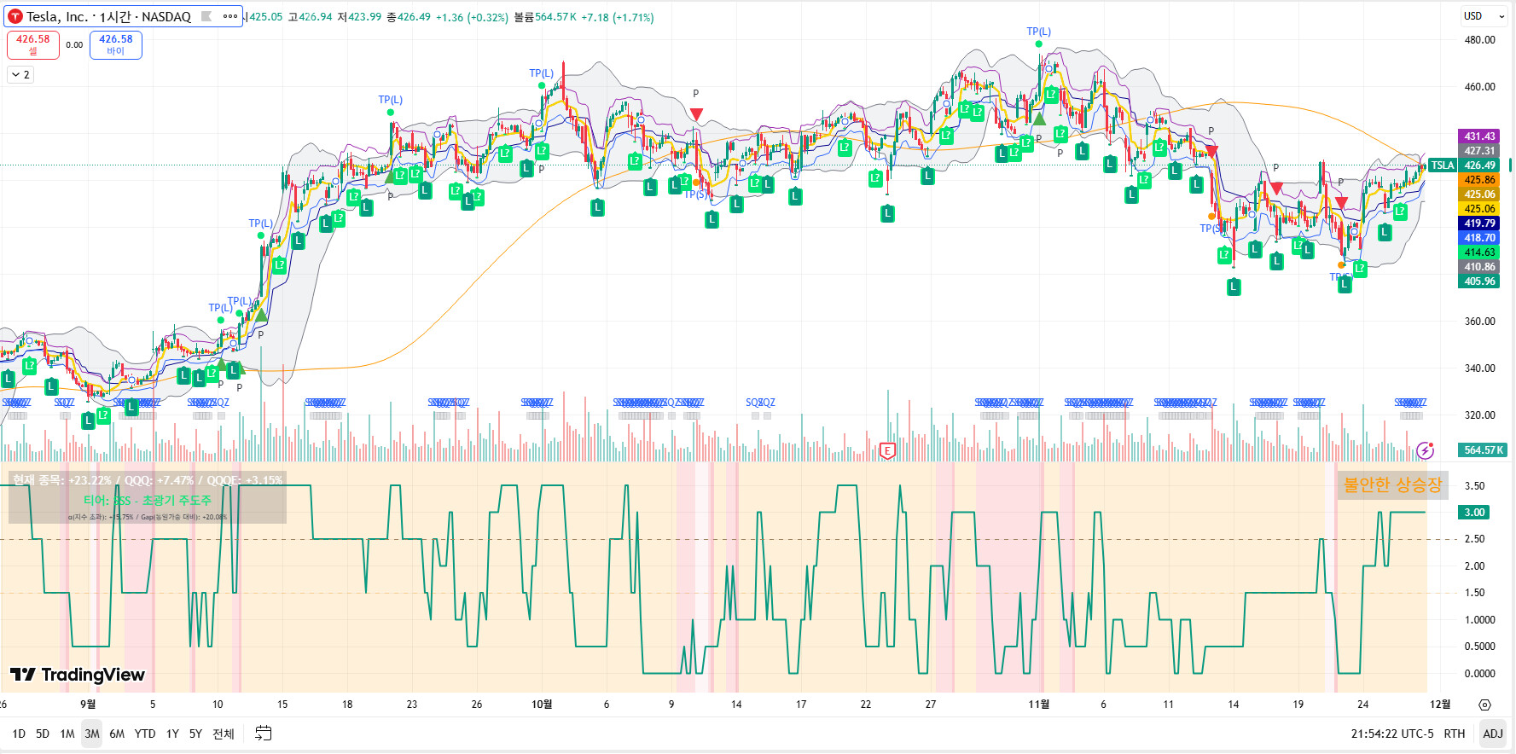The height and width of the screenshot is (754, 1516).
Task: Click the flag icon beside NASDAQ
Action: point(206,16)
